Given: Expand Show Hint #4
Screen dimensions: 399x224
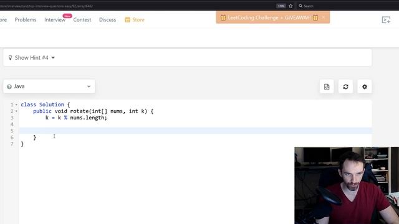Looking at the screenshot, I should pyautogui.click(x=32, y=58).
